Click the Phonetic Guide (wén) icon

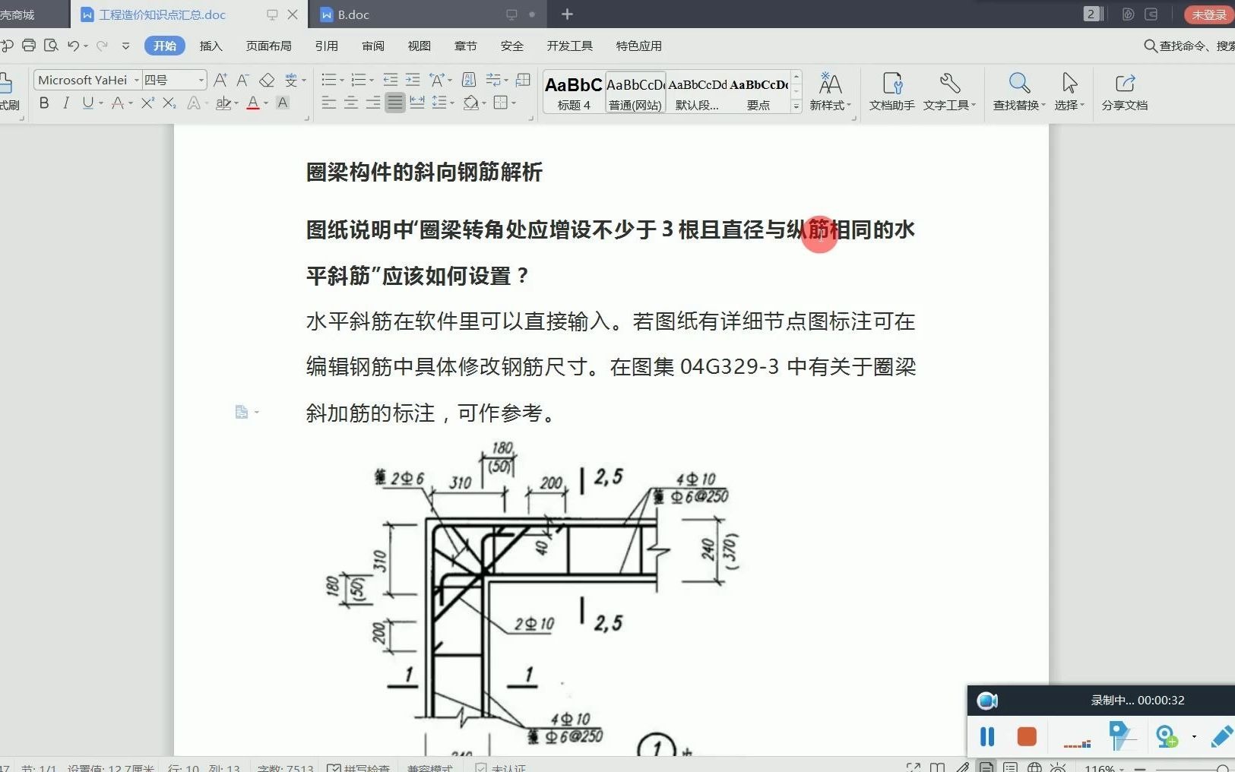click(x=291, y=80)
